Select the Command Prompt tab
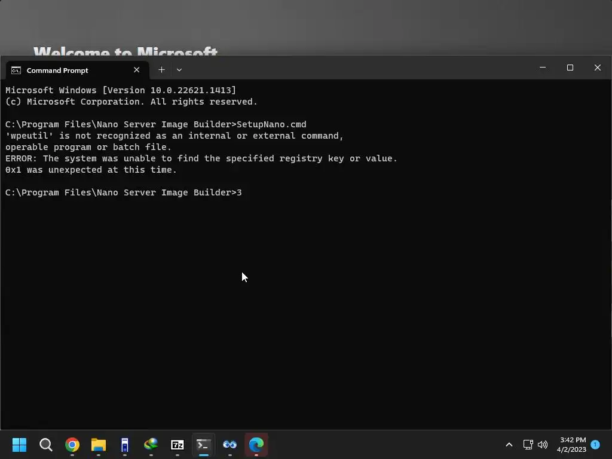This screenshot has width=612, height=459. tap(77, 71)
